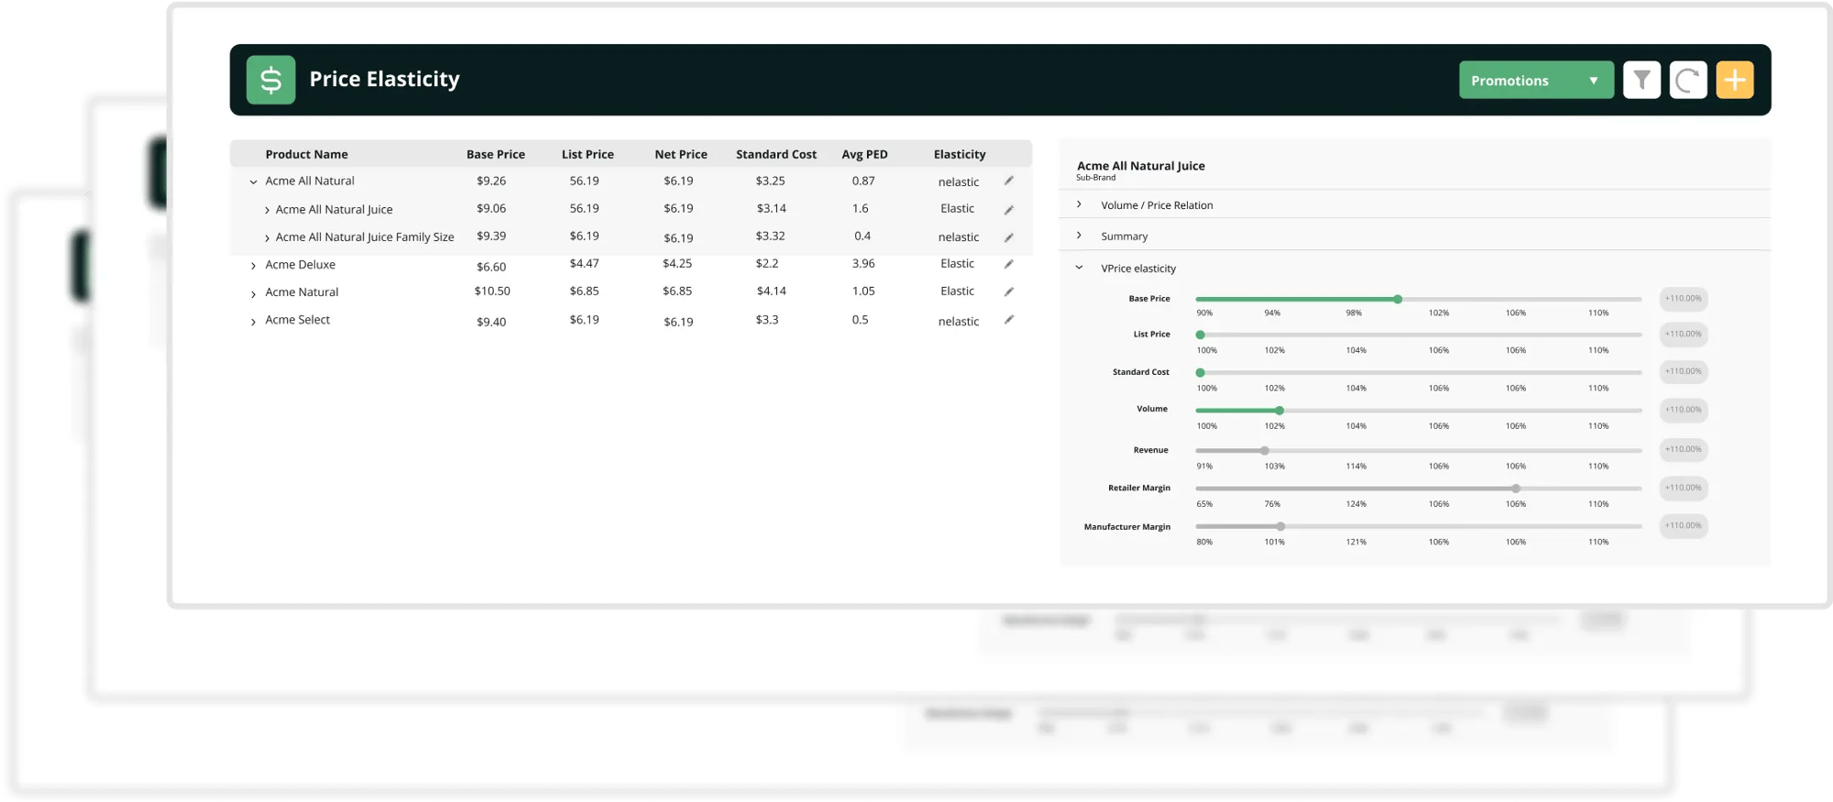The width and height of the screenshot is (1833, 802).
Task: Click the $4.14 standard cost cell
Action: [771, 291]
